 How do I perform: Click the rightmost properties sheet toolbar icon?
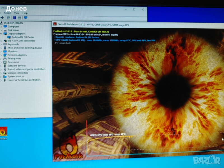[20, 18]
